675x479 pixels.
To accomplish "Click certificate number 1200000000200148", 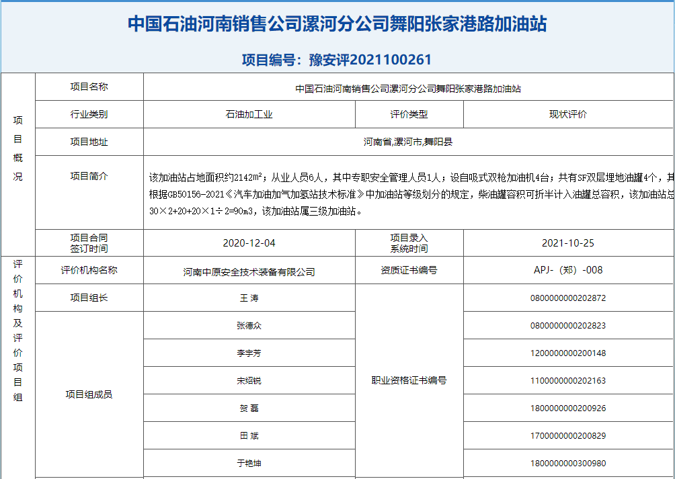I will pyautogui.click(x=568, y=353).
